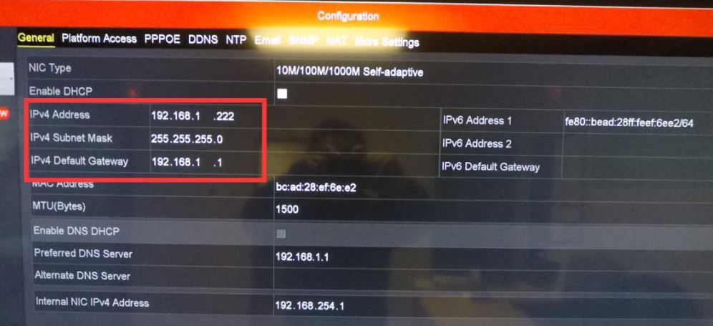
Task: Select the DDNS tab
Action: (x=203, y=39)
